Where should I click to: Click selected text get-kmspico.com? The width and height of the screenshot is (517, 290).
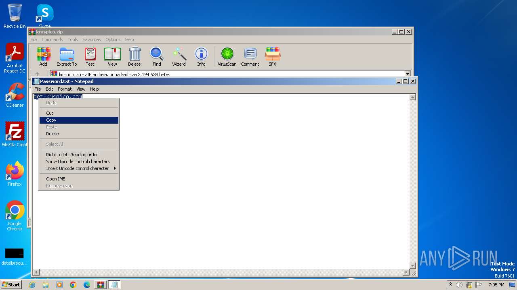[58, 97]
